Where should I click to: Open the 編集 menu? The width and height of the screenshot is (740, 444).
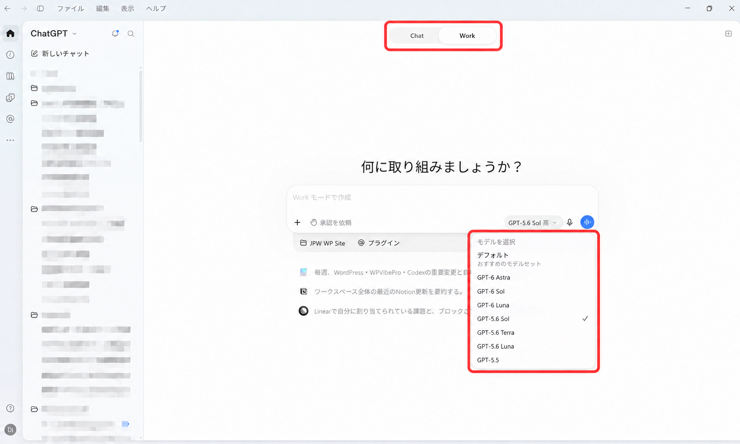click(x=102, y=8)
